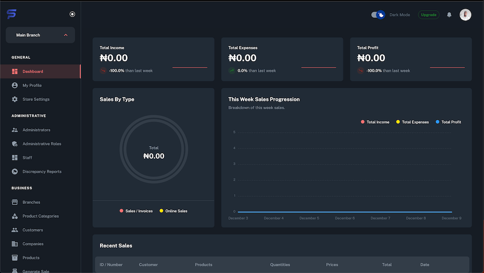
Task: Open Product Categories in sidebar
Action: 41,216
